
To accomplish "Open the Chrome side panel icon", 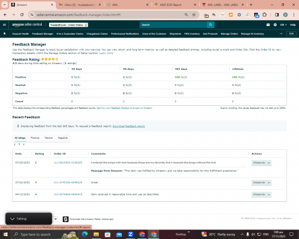I will 277,15.
